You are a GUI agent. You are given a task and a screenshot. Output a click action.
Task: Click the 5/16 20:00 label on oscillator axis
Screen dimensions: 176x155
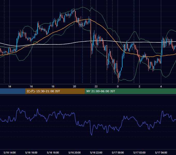(x=75, y=152)
